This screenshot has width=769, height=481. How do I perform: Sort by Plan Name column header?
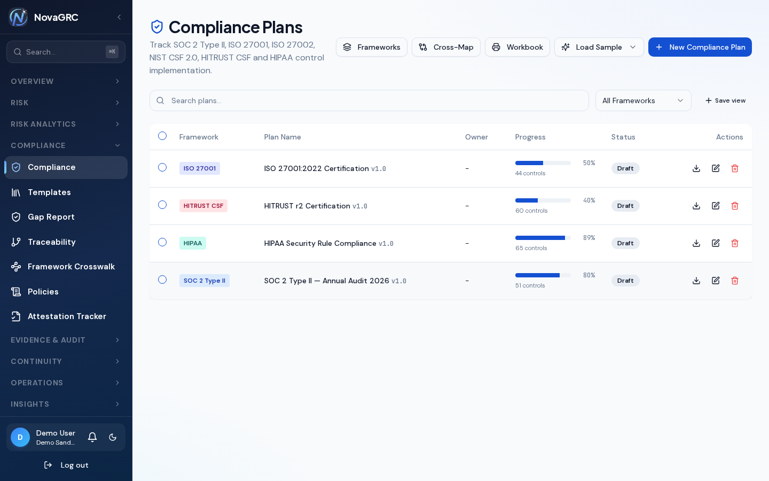(x=283, y=137)
